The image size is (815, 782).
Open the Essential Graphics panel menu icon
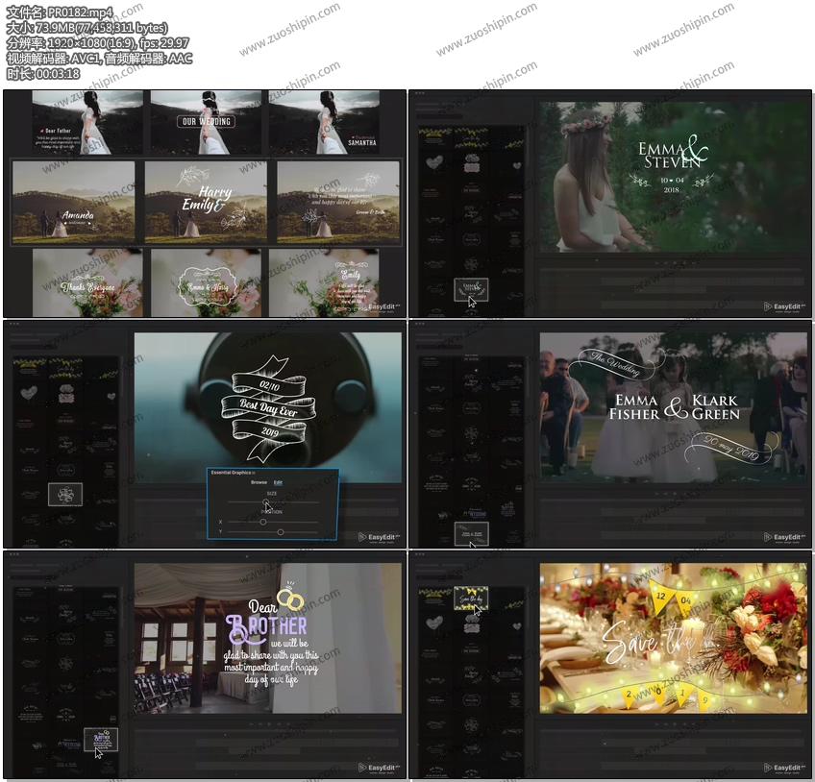pyautogui.click(x=253, y=473)
